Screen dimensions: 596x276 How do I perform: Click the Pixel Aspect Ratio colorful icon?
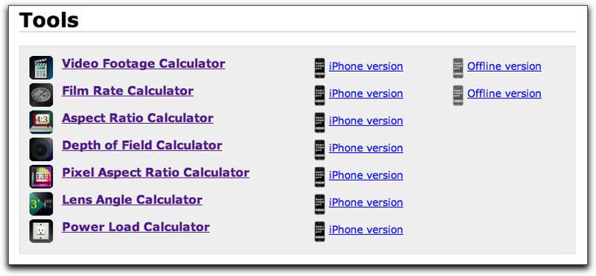pos(41,177)
